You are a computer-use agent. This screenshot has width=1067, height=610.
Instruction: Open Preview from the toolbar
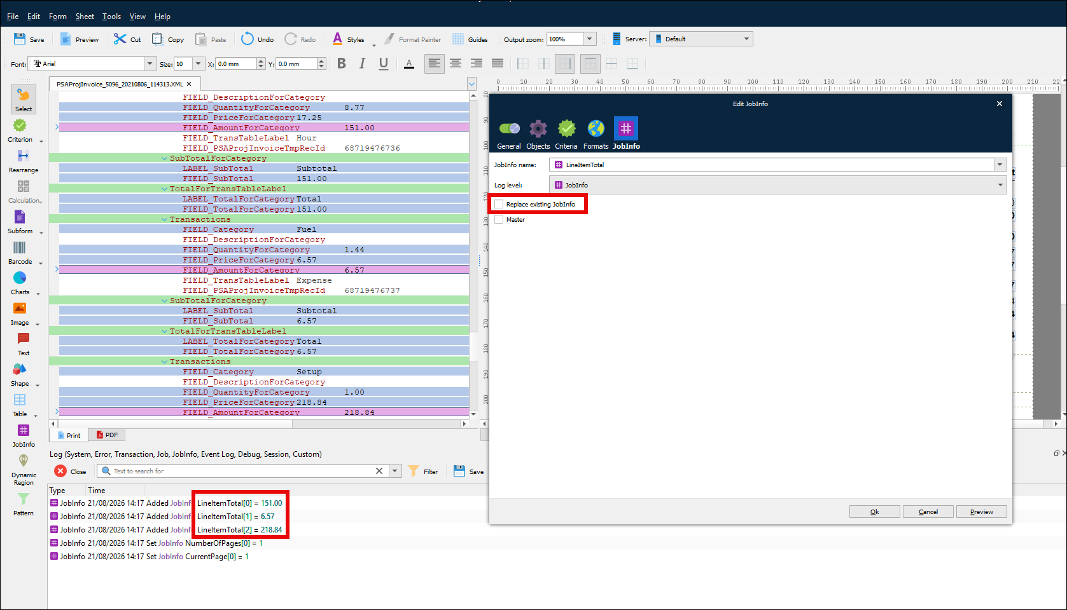80,39
